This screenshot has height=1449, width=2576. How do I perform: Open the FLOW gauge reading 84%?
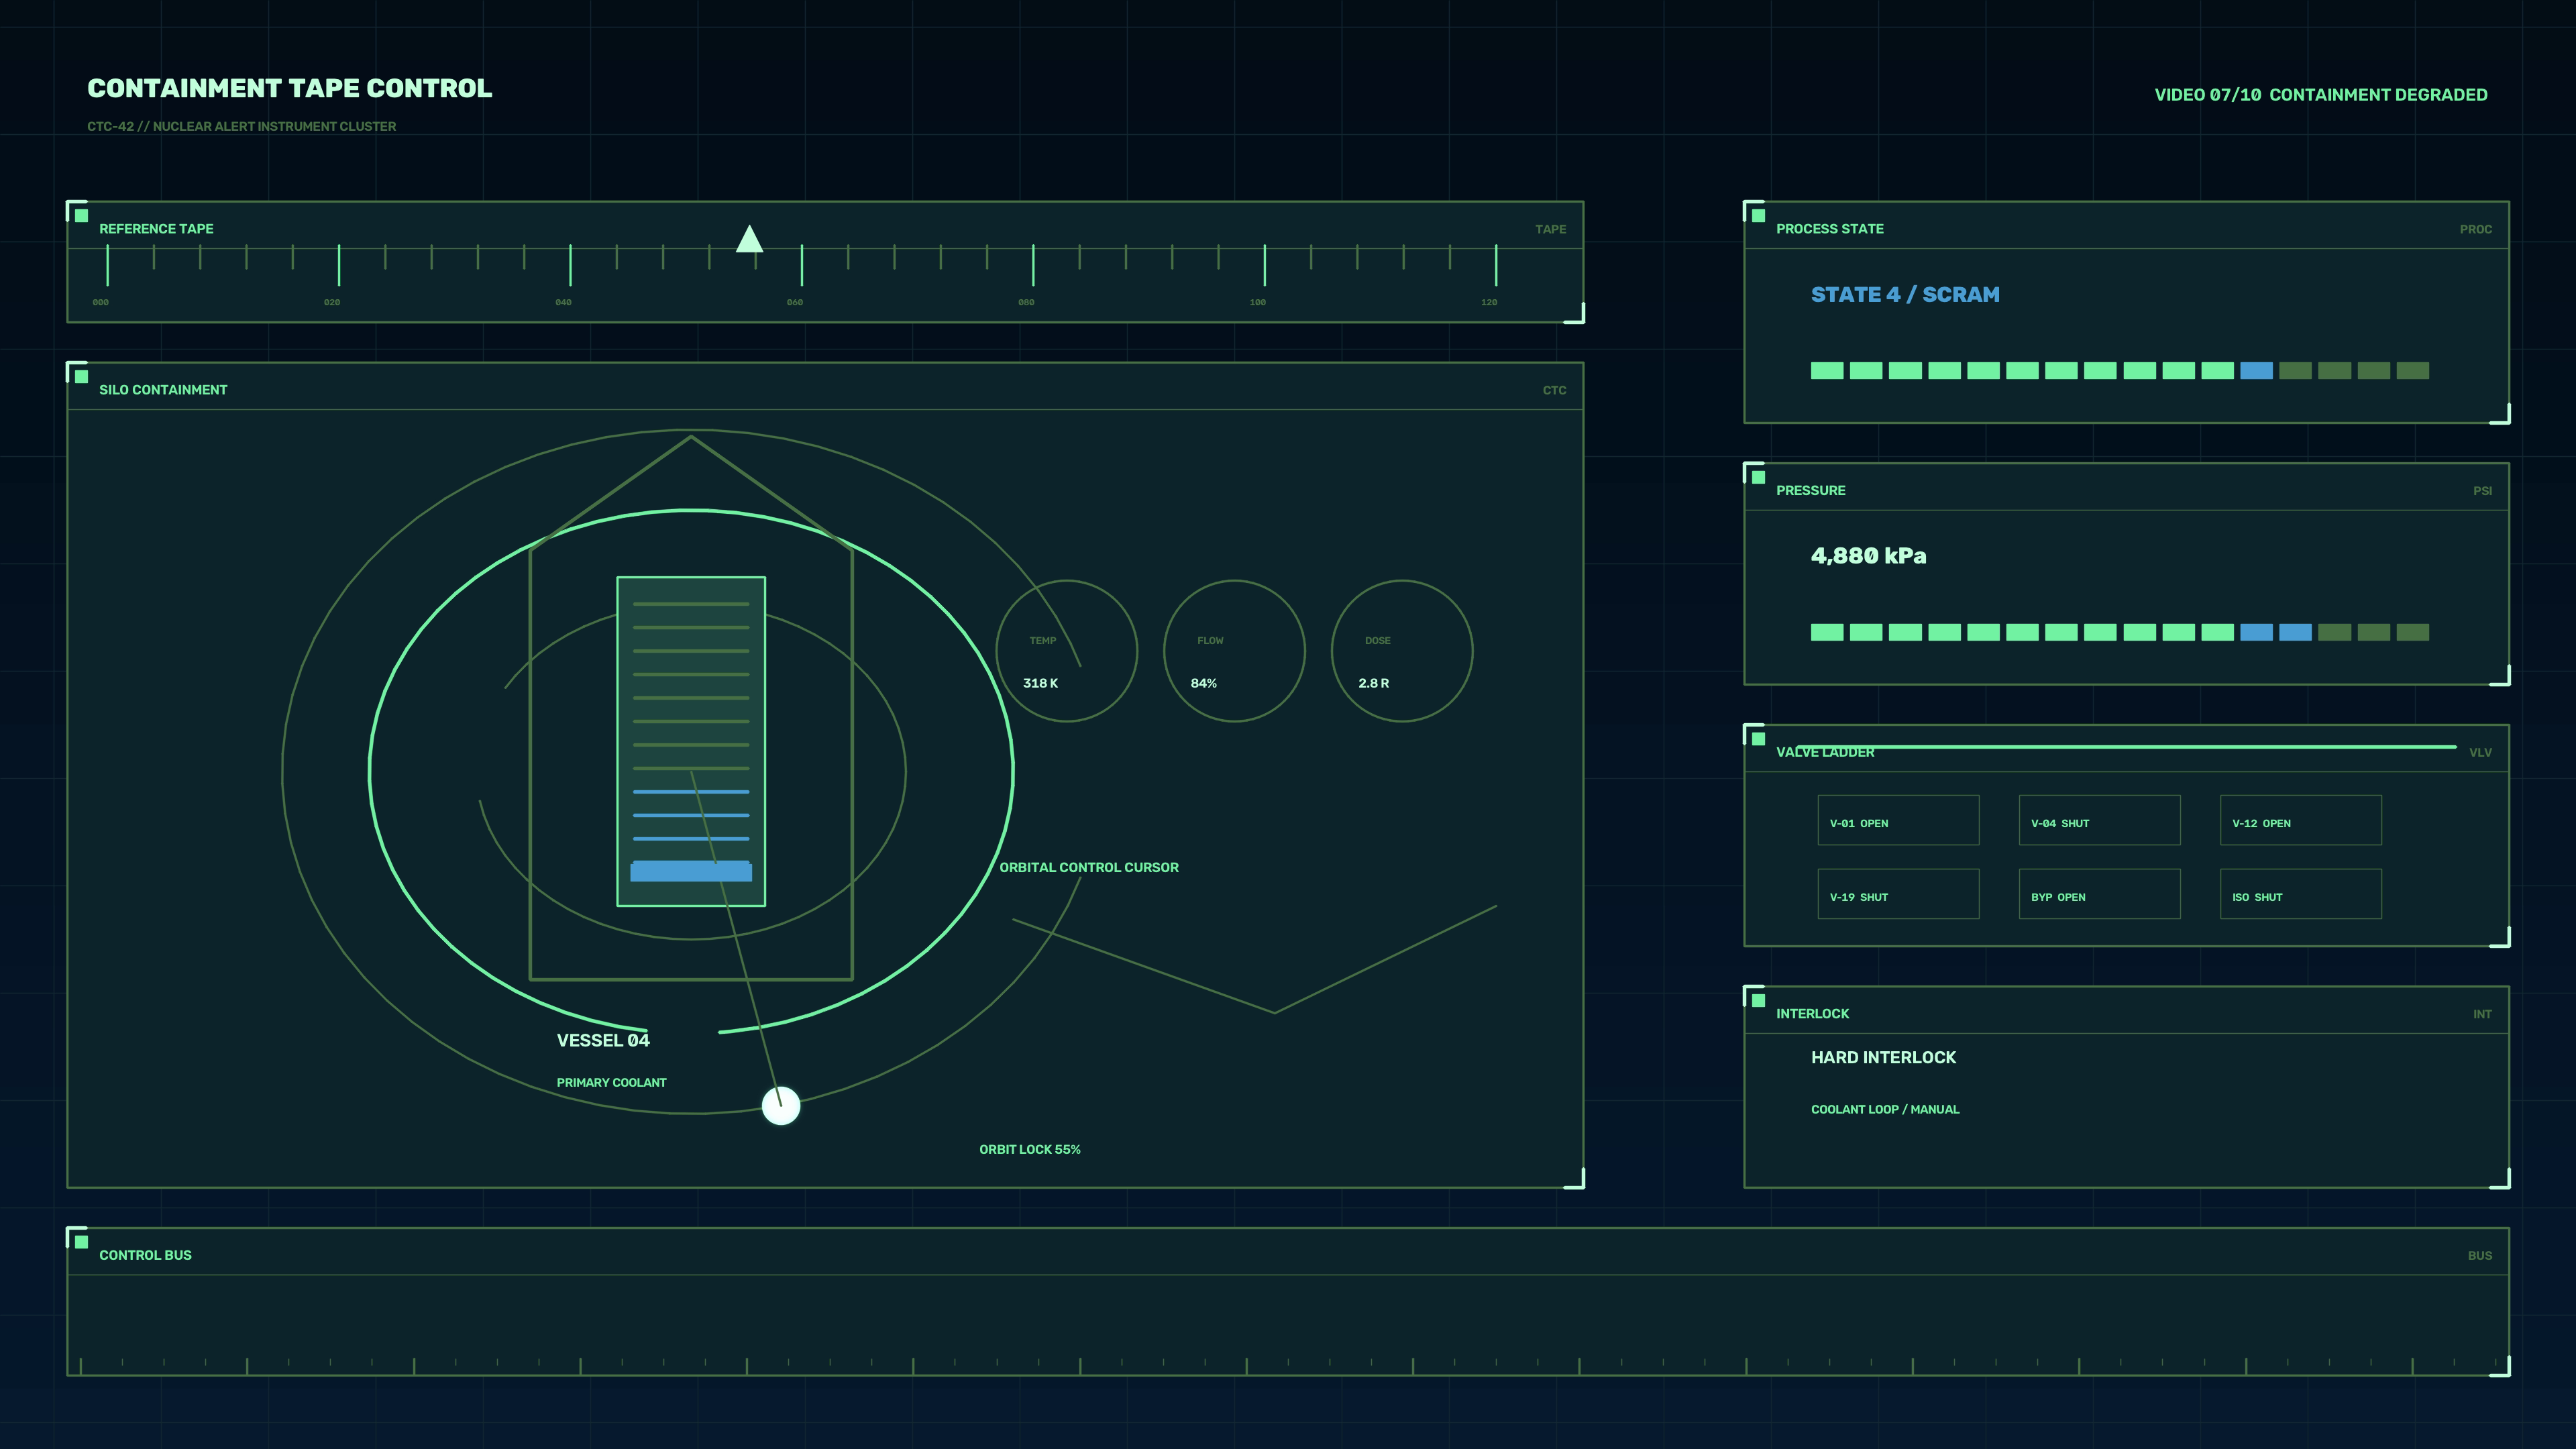(1234, 651)
